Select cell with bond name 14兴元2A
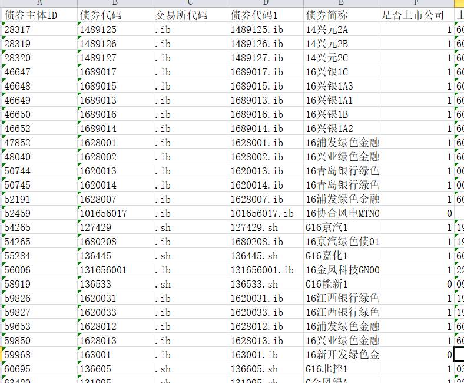The image size is (464, 383). (342, 29)
